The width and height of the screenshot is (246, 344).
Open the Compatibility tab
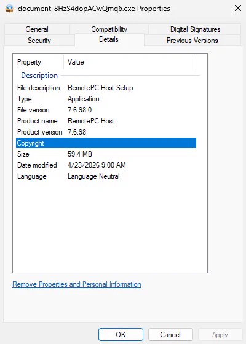pos(109,29)
